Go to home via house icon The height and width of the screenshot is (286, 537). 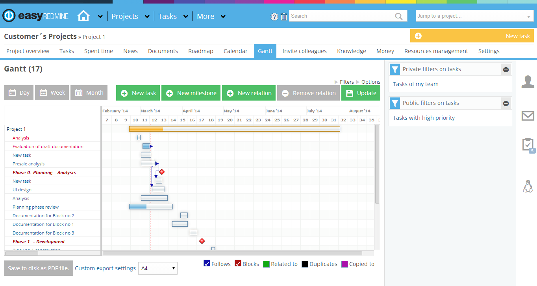tap(83, 16)
